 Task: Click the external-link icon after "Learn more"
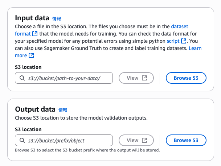pyautogui.click(x=31, y=55)
